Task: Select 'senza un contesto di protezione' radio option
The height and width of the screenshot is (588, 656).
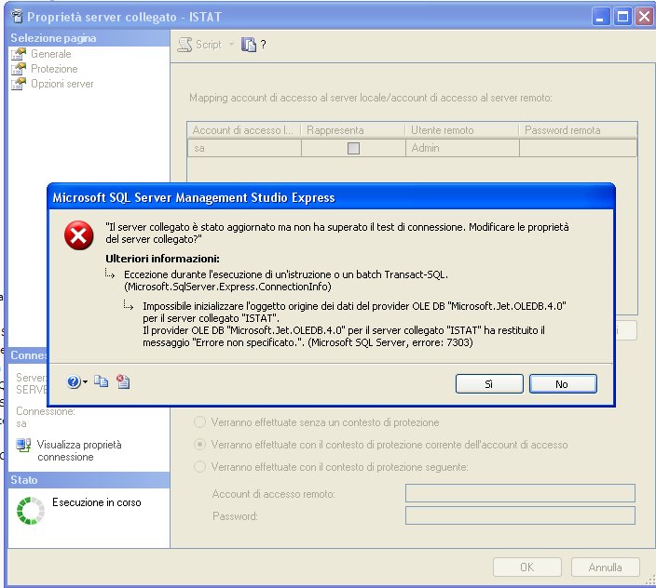Action: [200, 421]
